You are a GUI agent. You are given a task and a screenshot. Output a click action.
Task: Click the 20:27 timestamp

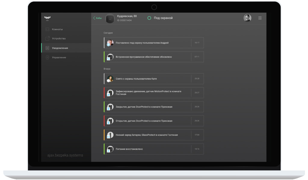tap(197, 93)
